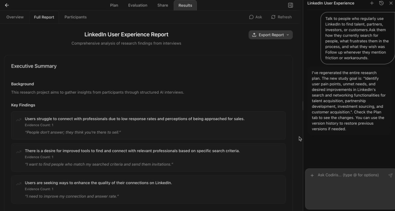Image resolution: width=395 pixels, height=211 pixels.
Task: Open the Evaluation tab
Action: (137, 5)
